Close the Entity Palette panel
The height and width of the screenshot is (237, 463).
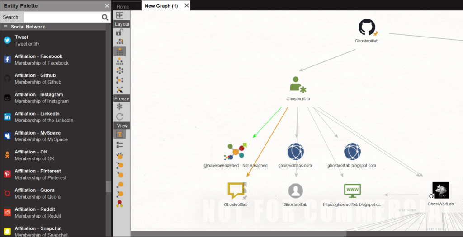pos(107,5)
